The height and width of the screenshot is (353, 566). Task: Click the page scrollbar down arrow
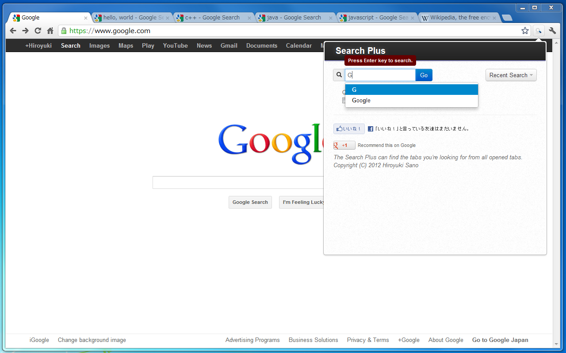(x=557, y=343)
